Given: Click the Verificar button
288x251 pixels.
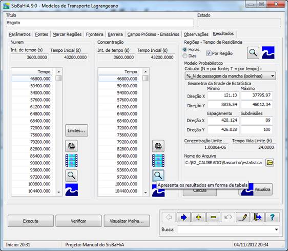Looking at the screenshot, I should (78, 221).
